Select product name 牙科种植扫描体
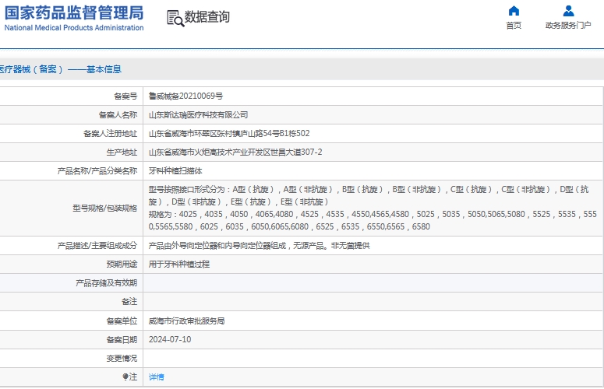This screenshot has width=604, height=389. click(x=175, y=170)
